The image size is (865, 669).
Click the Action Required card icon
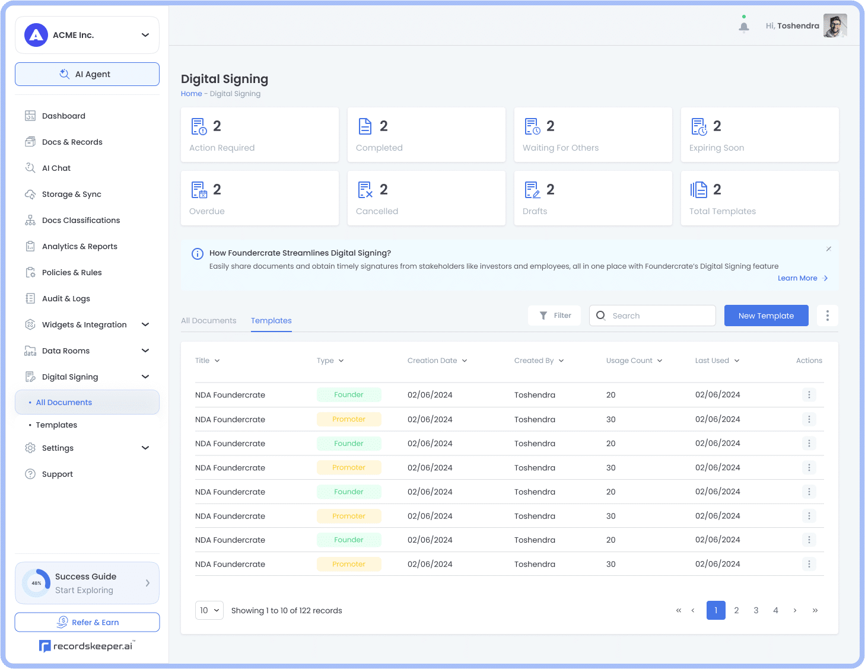pos(199,126)
